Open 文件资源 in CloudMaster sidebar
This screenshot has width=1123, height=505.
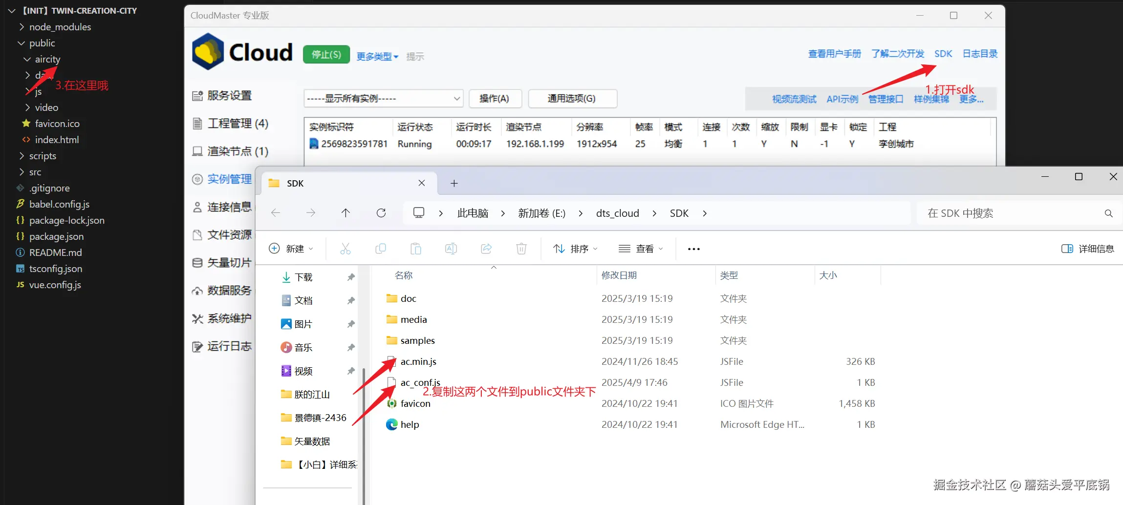(222, 235)
